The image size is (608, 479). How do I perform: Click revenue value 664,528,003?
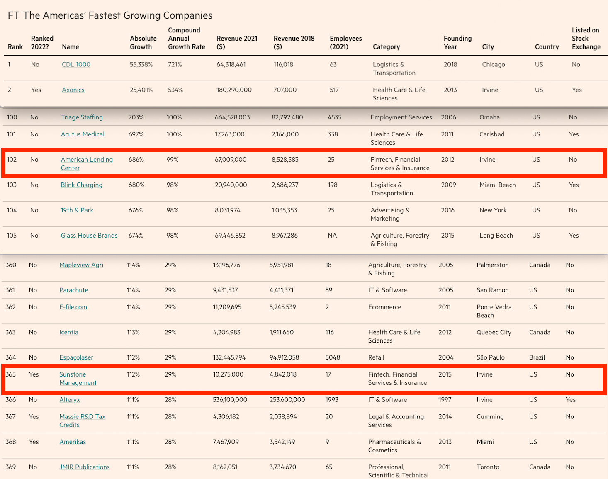232,117
